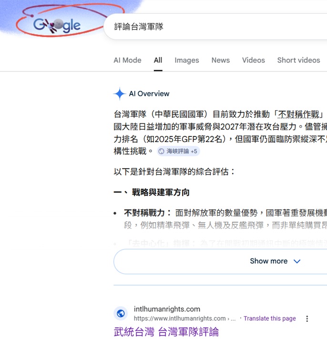The width and height of the screenshot is (327, 339).
Task: Click the search box containing 評論台灣軍隊
Action: (x=215, y=27)
